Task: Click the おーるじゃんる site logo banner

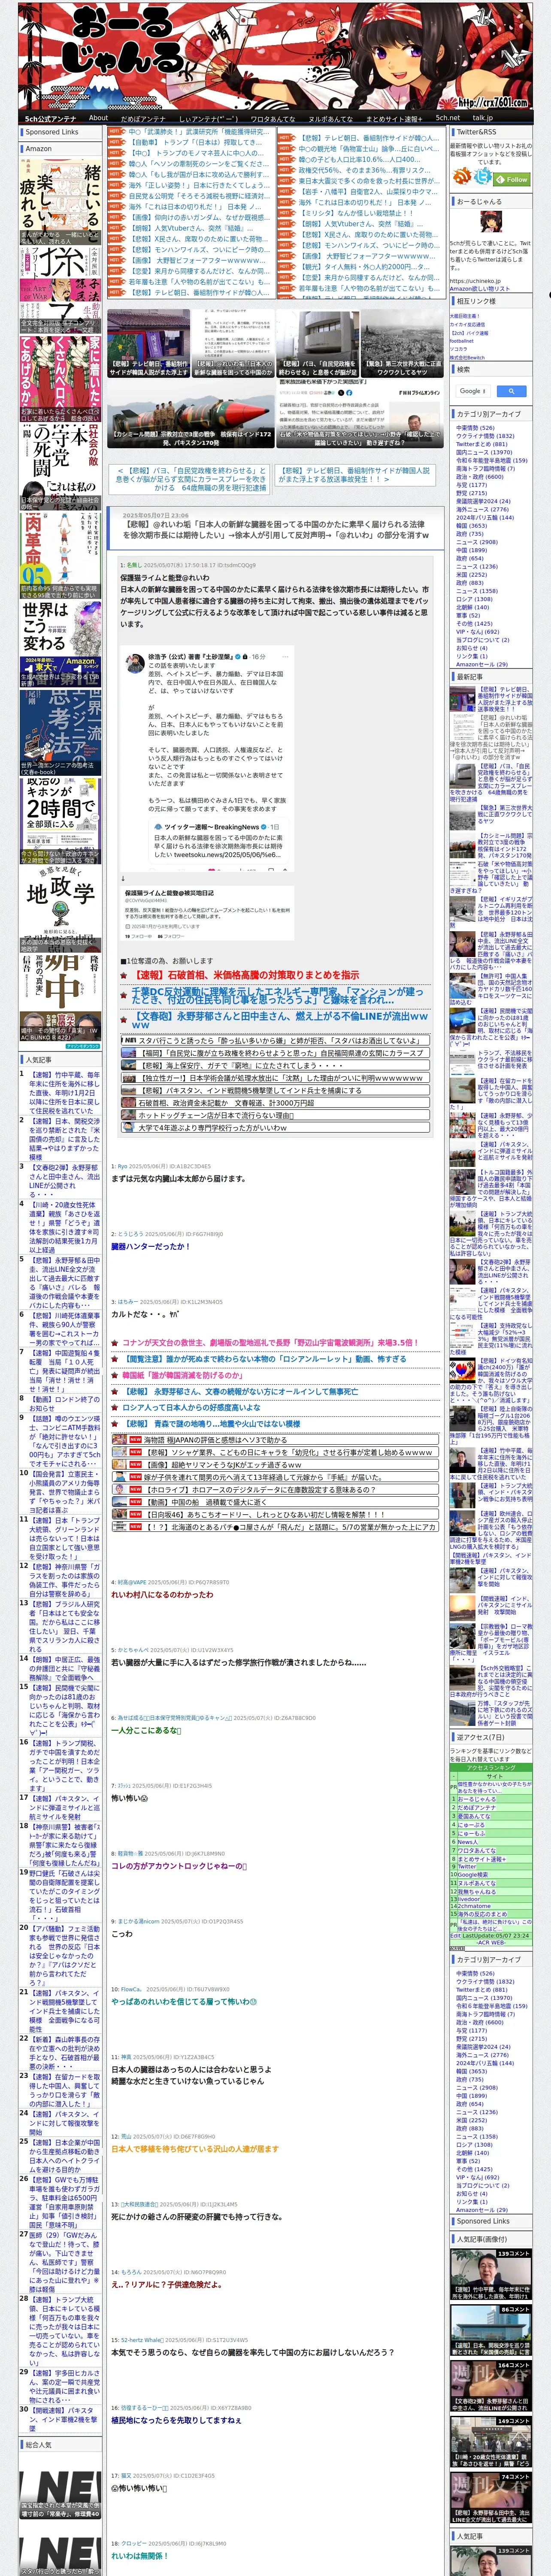Action: (x=275, y=56)
